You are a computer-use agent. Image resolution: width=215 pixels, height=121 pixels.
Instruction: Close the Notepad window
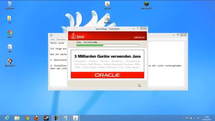[x=183, y=35]
